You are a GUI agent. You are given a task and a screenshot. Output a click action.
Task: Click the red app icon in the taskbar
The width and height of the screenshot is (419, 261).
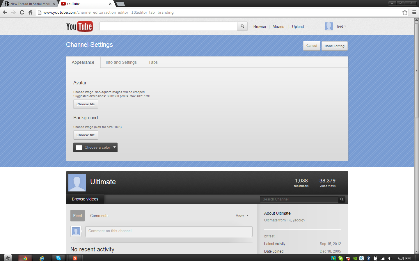coord(75,258)
